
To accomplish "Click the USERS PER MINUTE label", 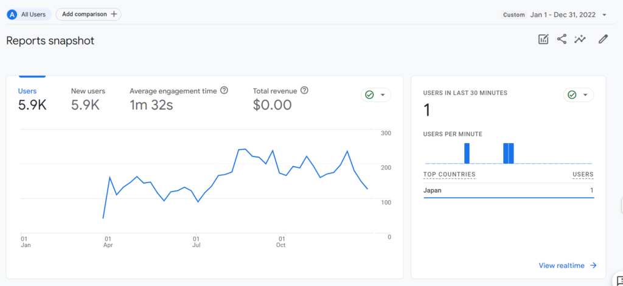I will point(453,134).
